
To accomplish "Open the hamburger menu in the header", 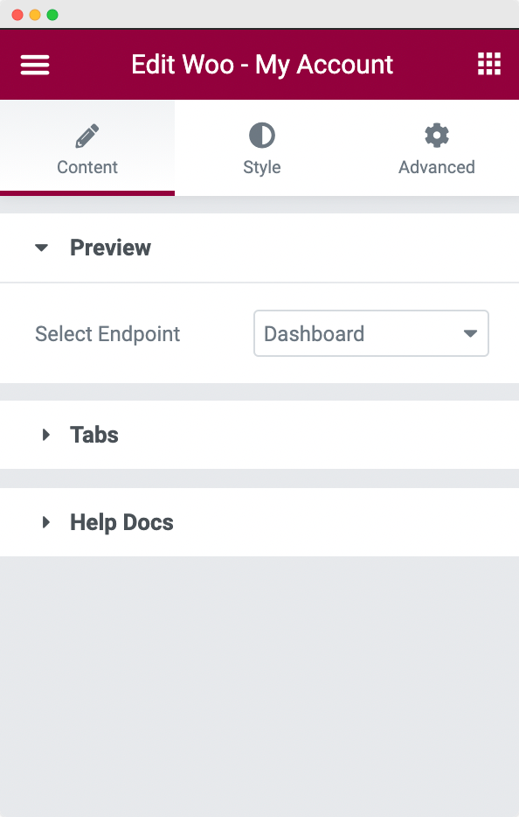I will [35, 65].
